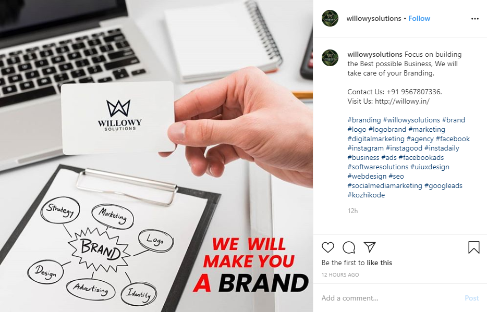Open the three-dot more options menu
The width and height of the screenshot is (487, 312).
[475, 19]
